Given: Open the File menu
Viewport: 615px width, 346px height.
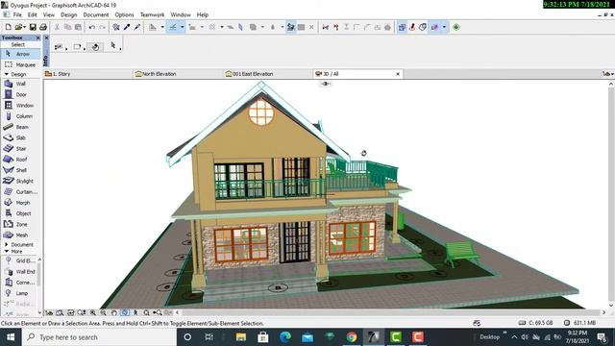Looking at the screenshot, I should click(x=17, y=15).
